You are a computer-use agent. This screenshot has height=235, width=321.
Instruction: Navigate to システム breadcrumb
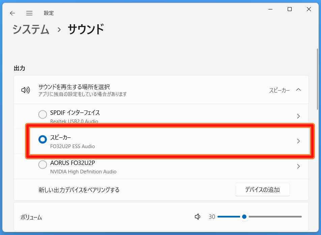(31, 29)
